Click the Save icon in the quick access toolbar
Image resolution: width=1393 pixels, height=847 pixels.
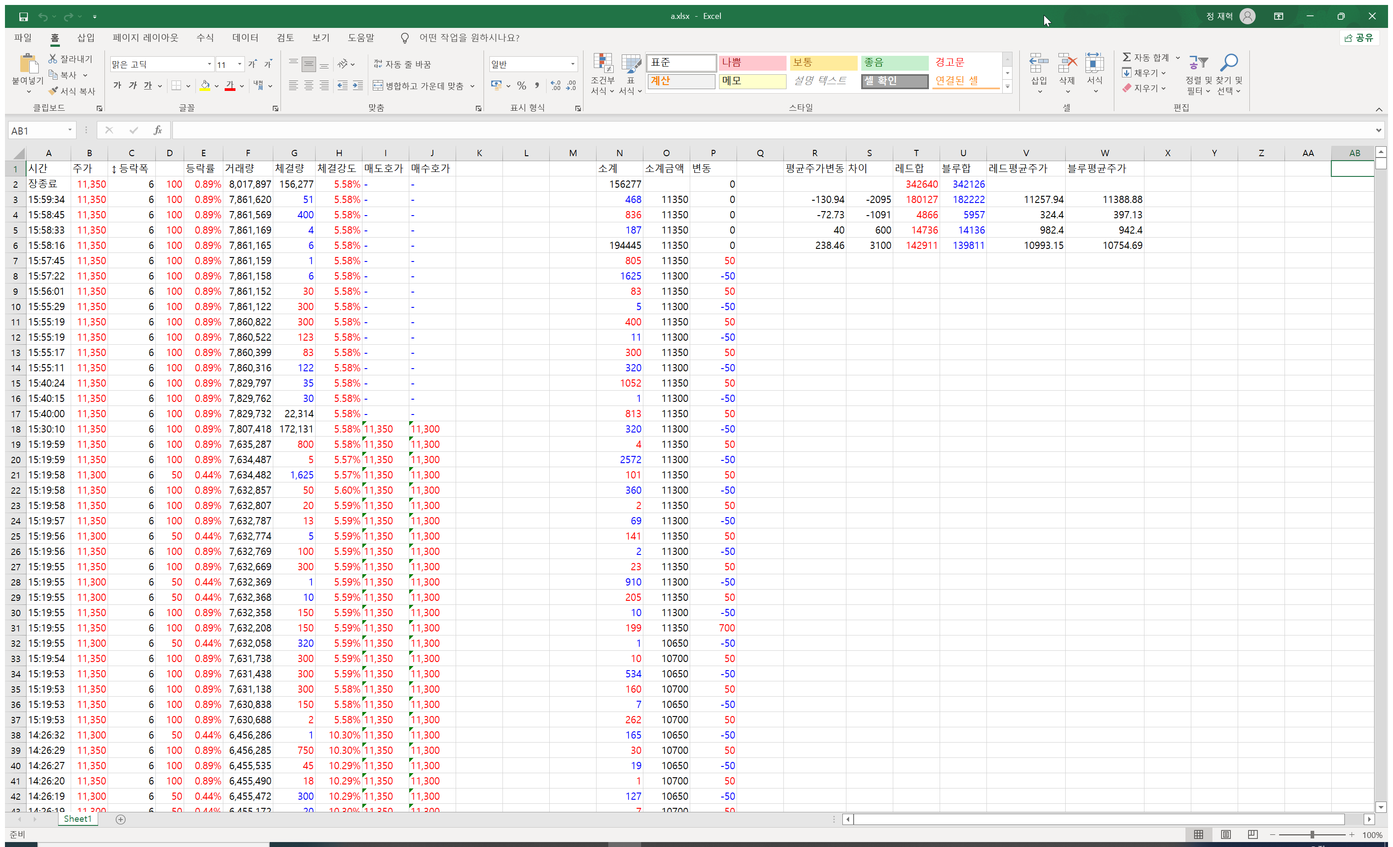[x=23, y=16]
